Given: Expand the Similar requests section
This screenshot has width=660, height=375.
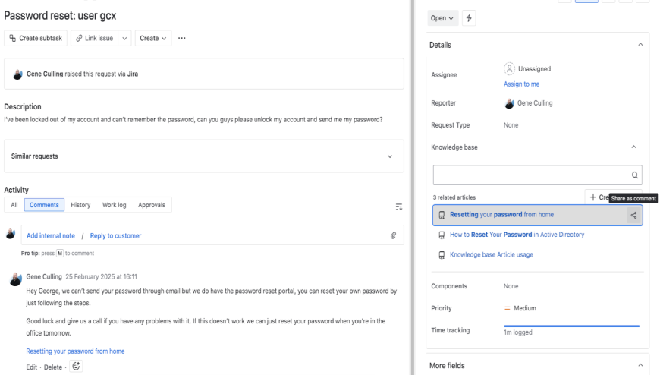Looking at the screenshot, I should [x=390, y=156].
